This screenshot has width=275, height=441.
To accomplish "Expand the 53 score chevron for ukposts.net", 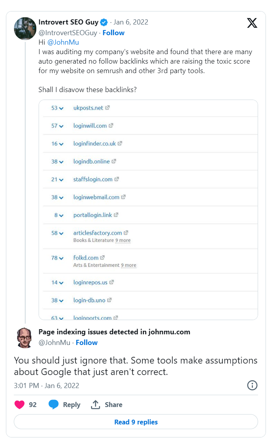I will click(x=61, y=108).
